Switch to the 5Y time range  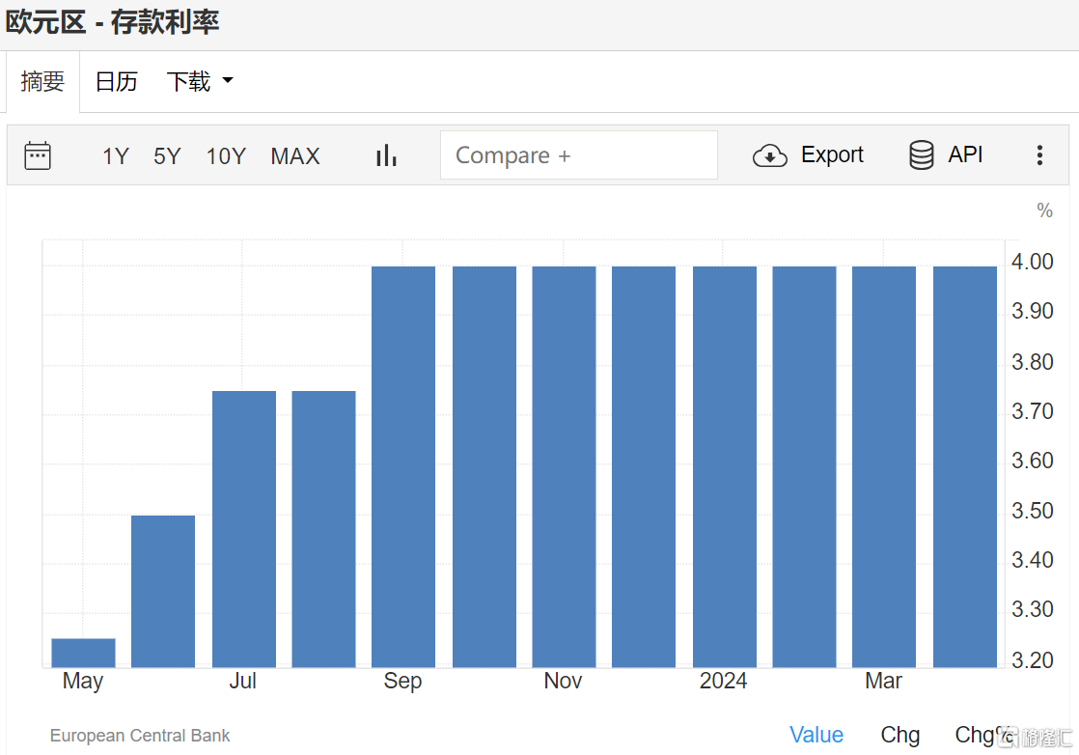pyautogui.click(x=166, y=155)
